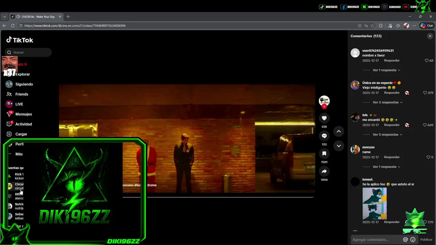The height and width of the screenshot is (245, 436).
Task: Open the Copilot Chat button
Action: tap(426, 26)
